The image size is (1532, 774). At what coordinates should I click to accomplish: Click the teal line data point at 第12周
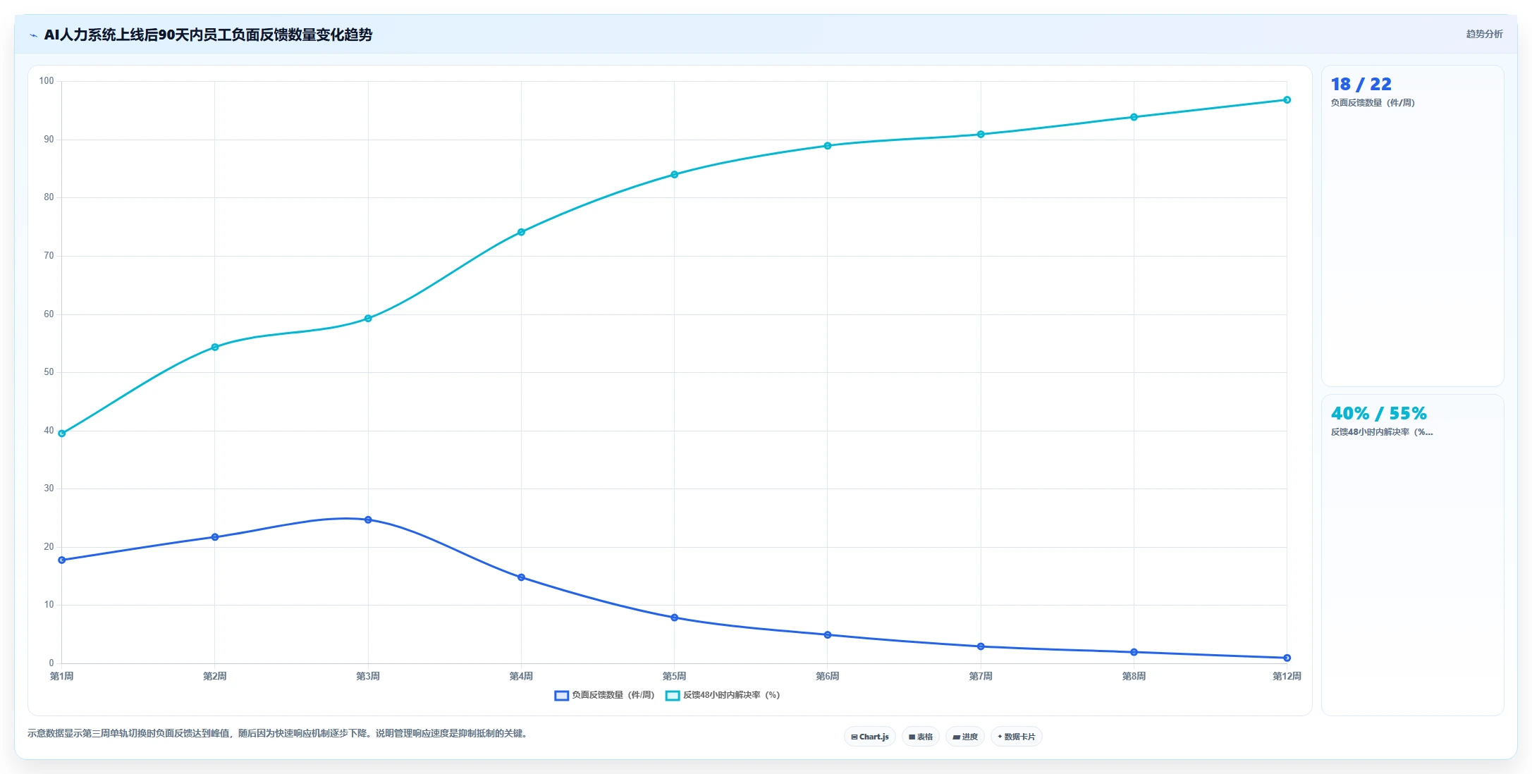coord(1287,100)
